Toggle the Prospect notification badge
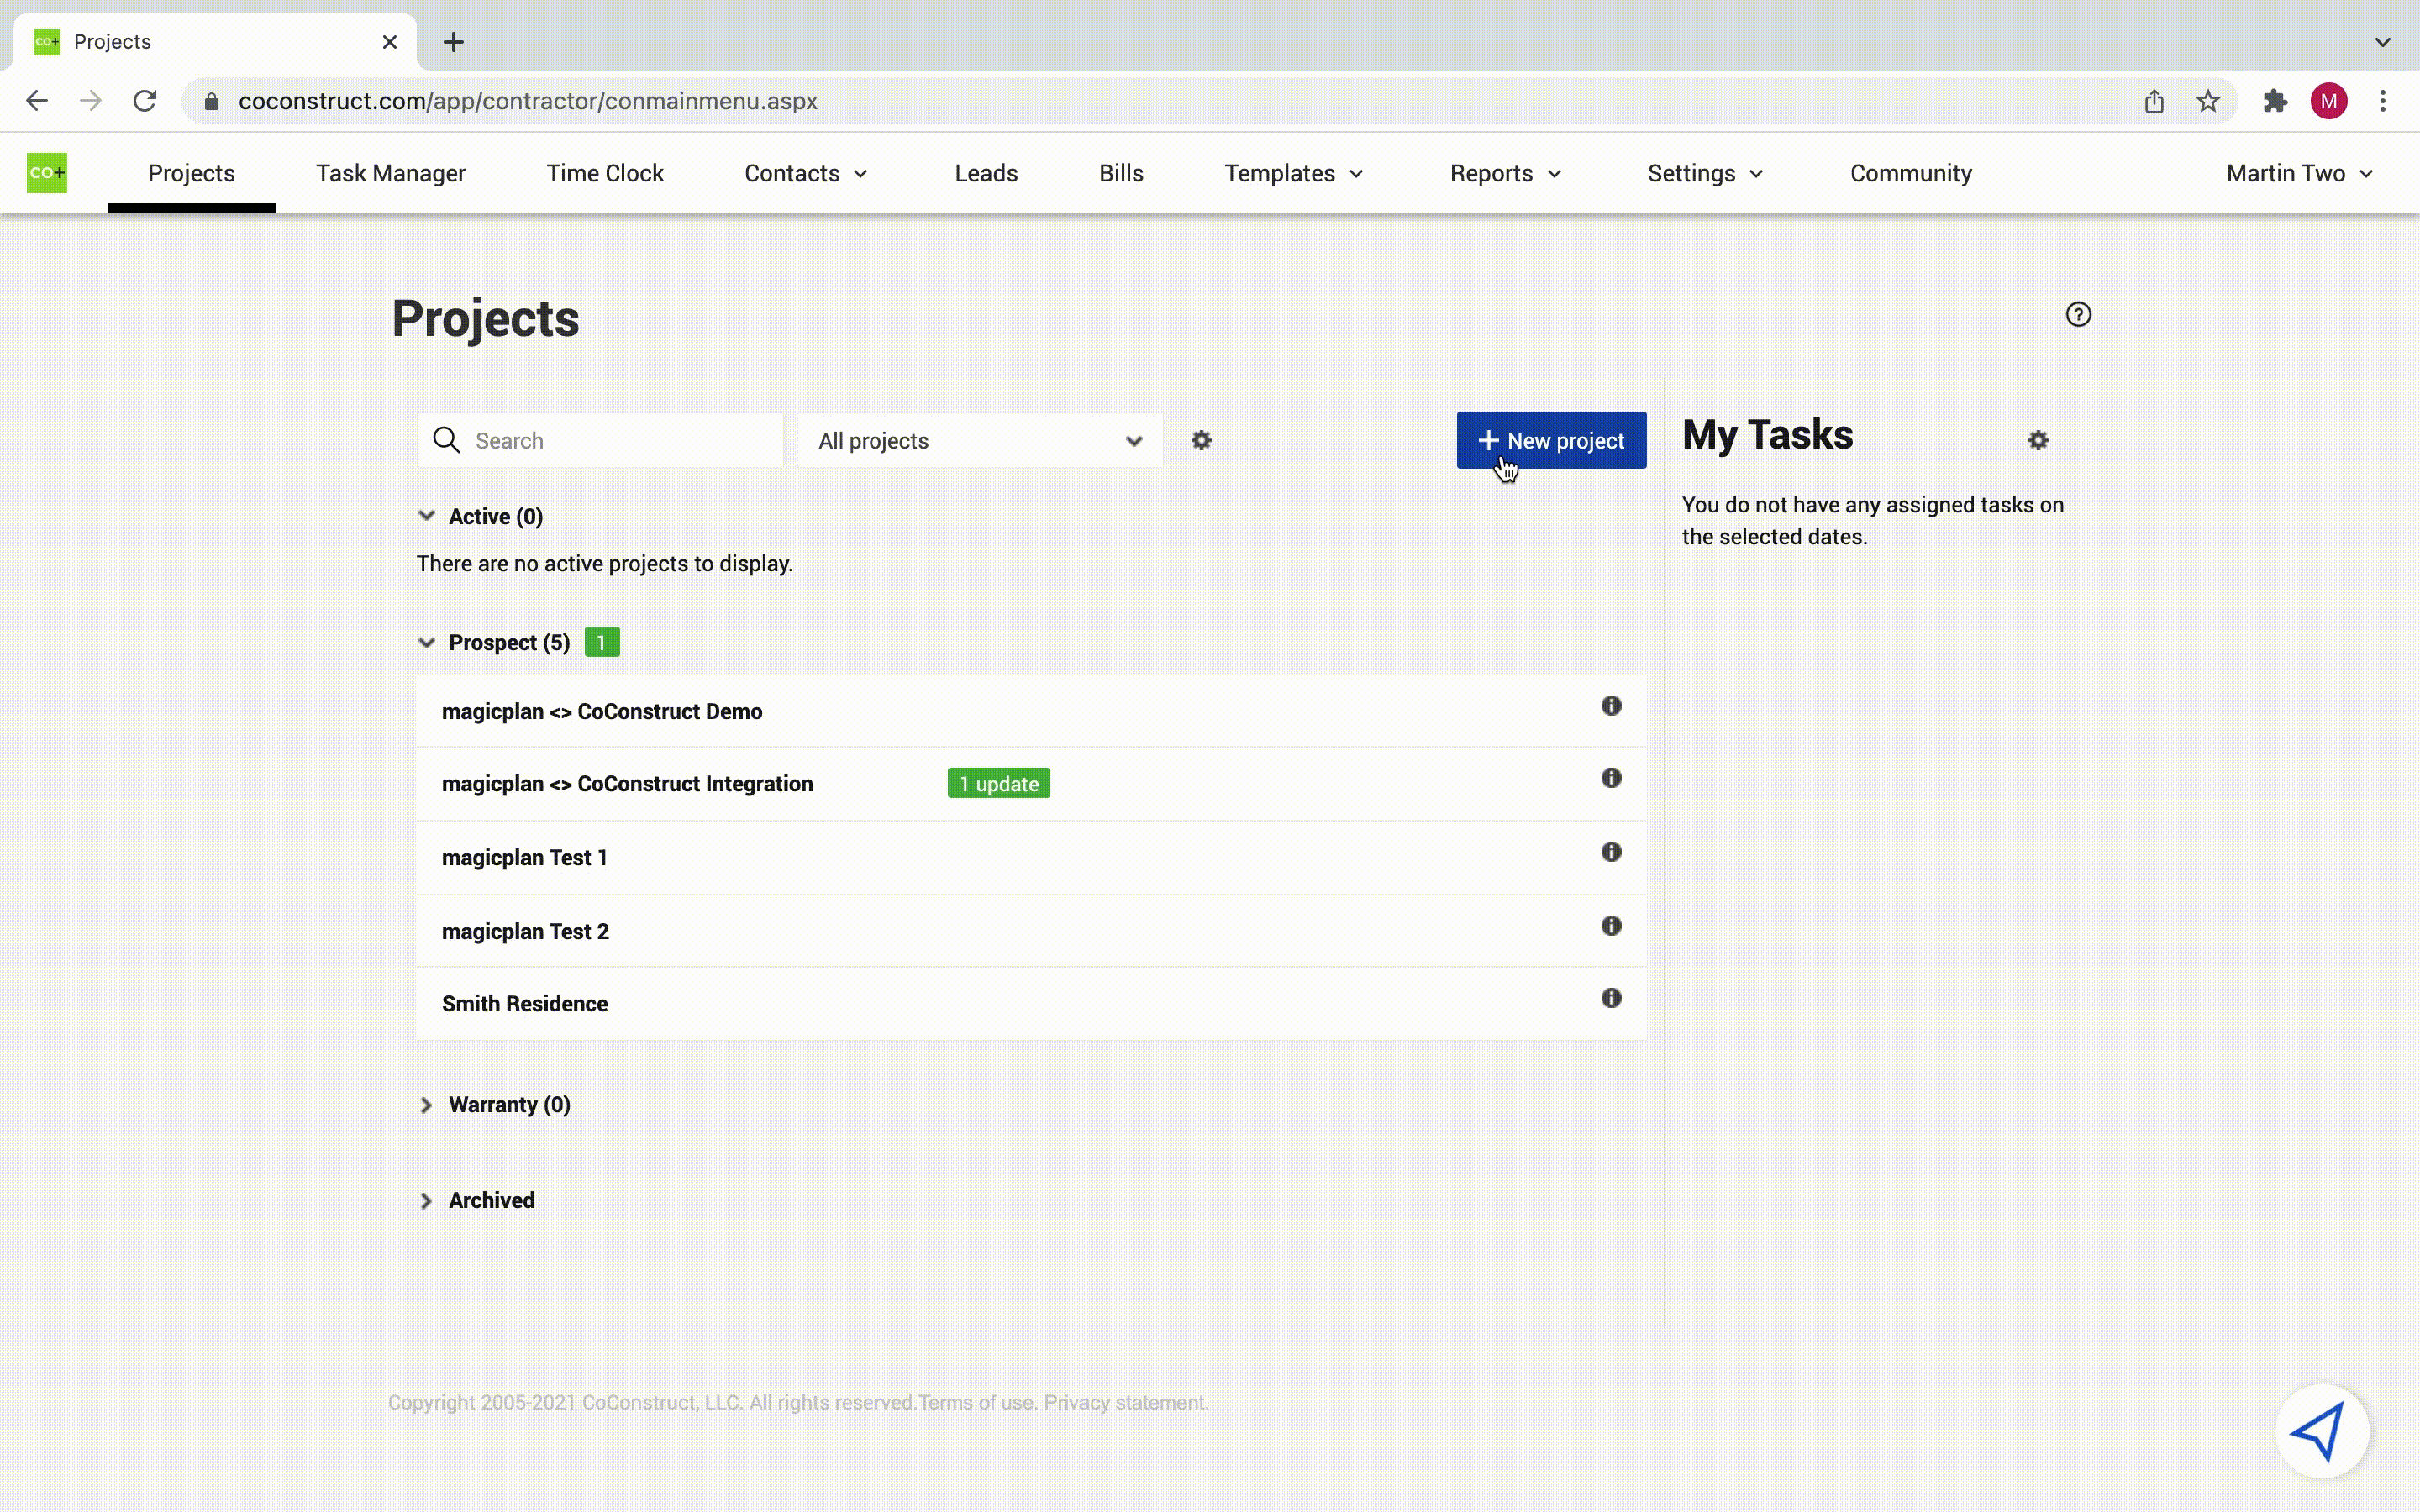2420x1512 pixels. coord(601,641)
